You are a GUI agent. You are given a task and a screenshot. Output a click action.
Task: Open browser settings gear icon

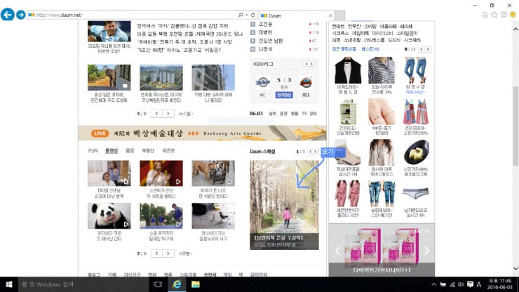point(504,15)
